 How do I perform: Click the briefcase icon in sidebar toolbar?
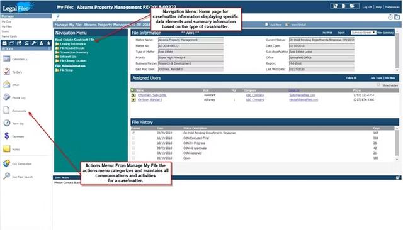click(4, 43)
